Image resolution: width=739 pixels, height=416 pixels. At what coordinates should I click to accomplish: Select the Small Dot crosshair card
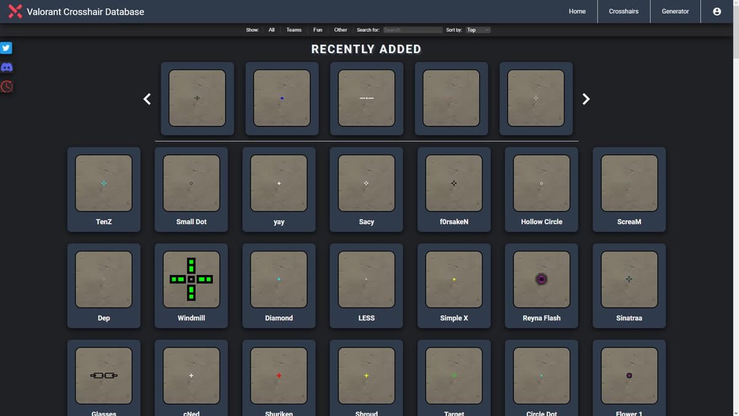pyautogui.click(x=192, y=190)
